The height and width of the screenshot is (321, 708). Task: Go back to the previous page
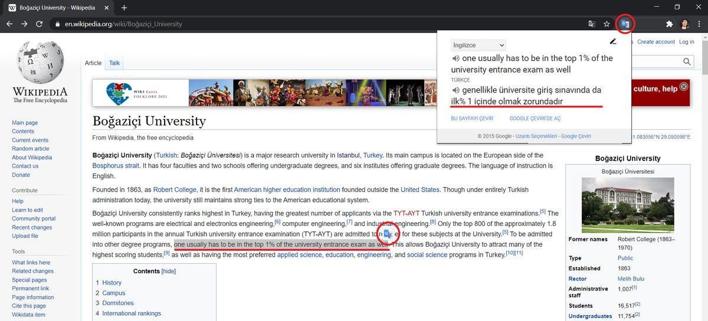click(x=9, y=24)
